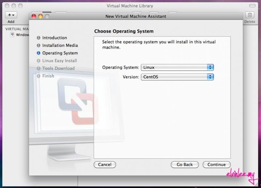Click the Continue button
The image size is (261, 188).
[x=217, y=165]
